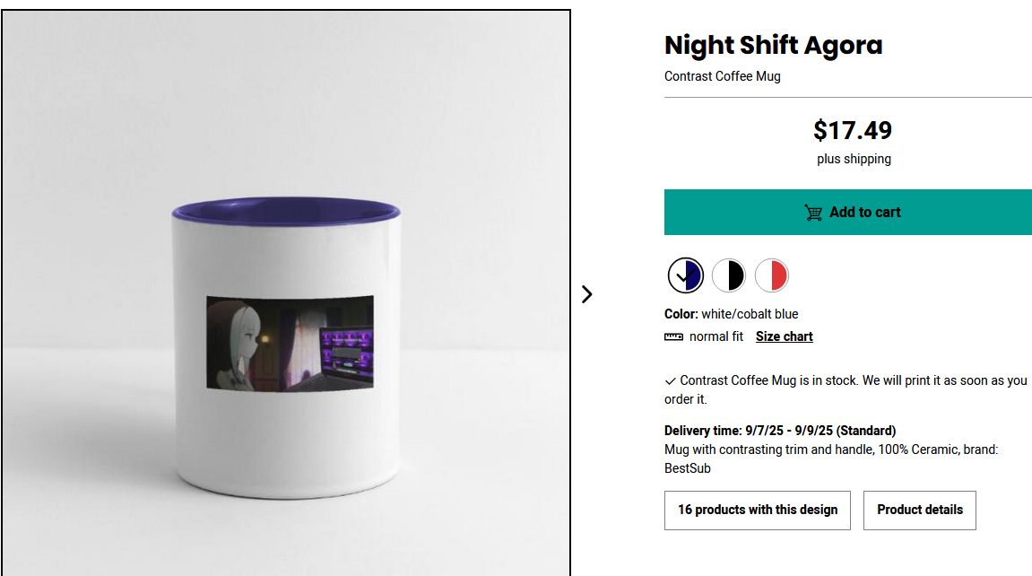Open Product details
The width and height of the screenshot is (1032, 576).
click(919, 510)
